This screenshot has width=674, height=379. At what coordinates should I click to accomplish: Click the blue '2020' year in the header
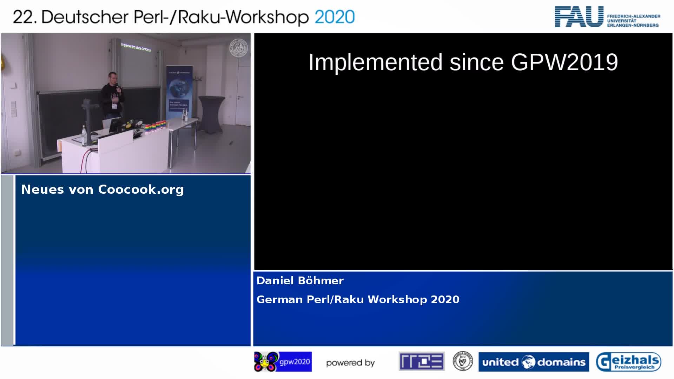point(335,17)
